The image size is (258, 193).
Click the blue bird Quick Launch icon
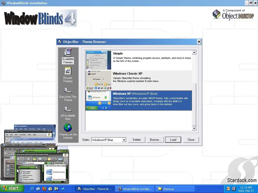(x=63, y=189)
